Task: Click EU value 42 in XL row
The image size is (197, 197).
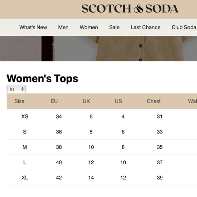Action: pos(59,178)
